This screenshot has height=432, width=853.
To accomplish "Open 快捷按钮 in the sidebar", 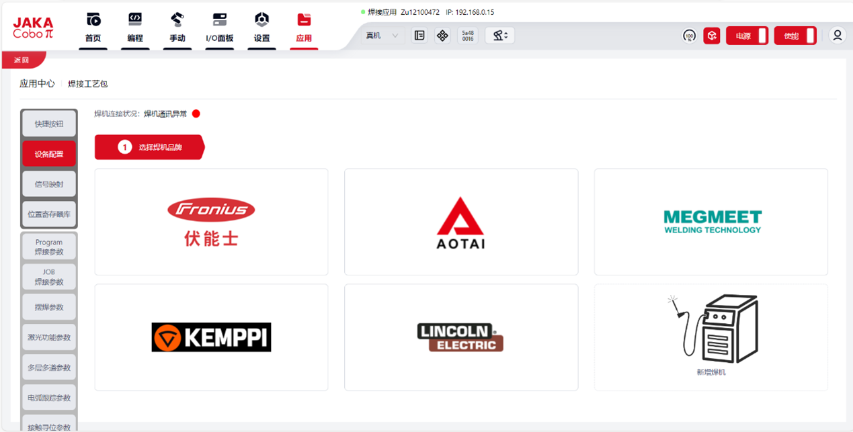I will (x=49, y=124).
